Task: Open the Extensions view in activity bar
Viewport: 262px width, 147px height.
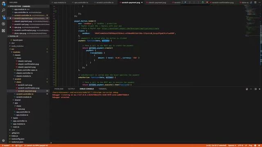Action: (x=3, y=31)
